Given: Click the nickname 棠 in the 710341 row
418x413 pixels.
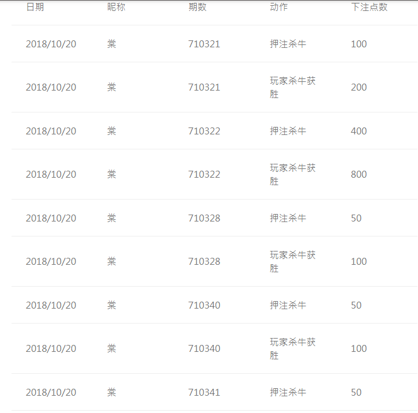Looking at the screenshot, I should click(x=111, y=392).
